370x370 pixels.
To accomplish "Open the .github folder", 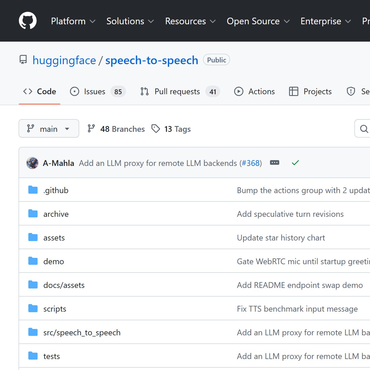I will (56, 190).
